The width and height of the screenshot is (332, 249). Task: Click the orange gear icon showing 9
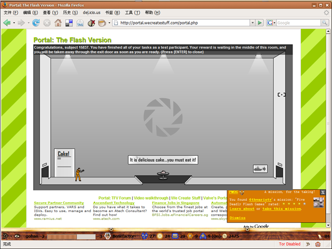[x=190, y=236]
